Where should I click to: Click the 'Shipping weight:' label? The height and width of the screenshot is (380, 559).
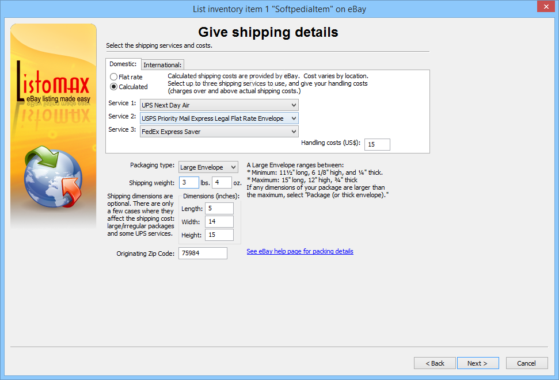tap(152, 183)
